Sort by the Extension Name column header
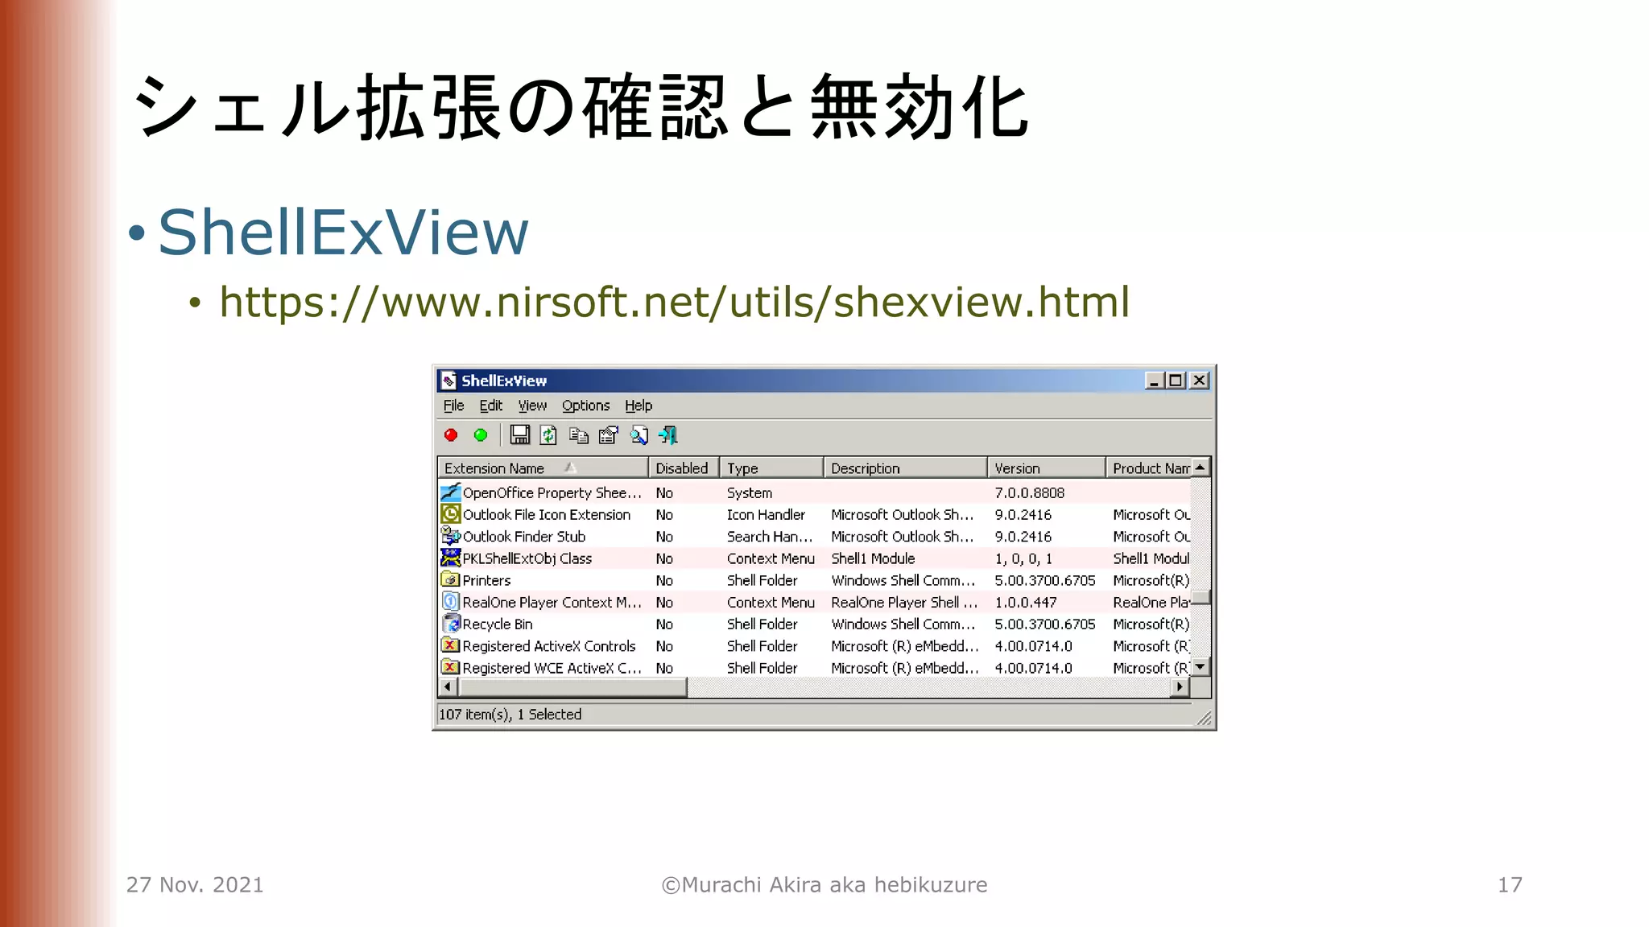 point(543,468)
